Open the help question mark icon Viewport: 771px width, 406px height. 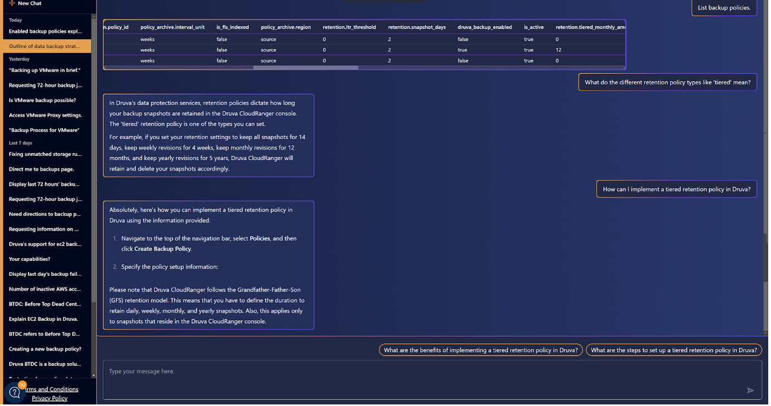click(15, 393)
